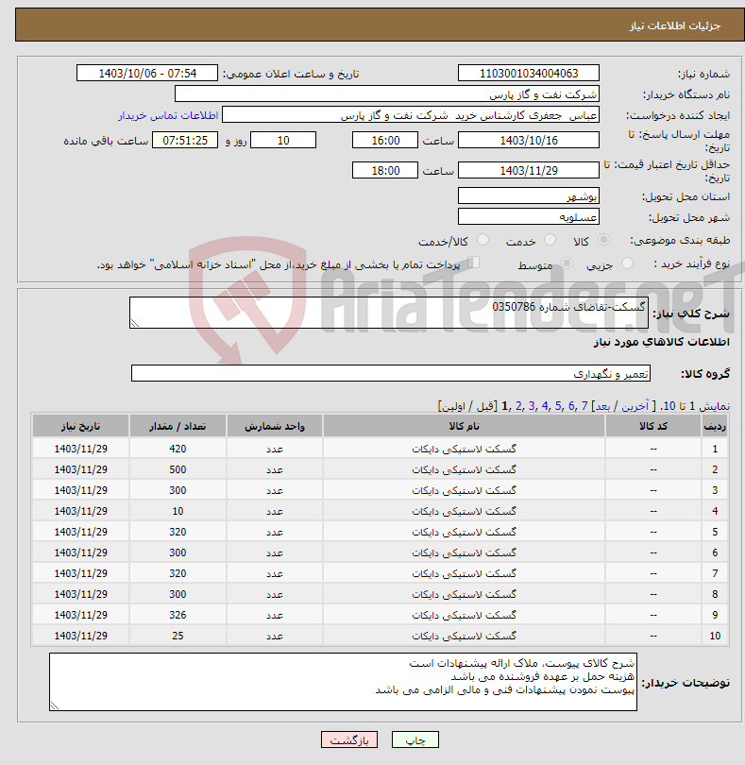Click item name in row 5
The width and height of the screenshot is (745, 765).
[x=464, y=532]
